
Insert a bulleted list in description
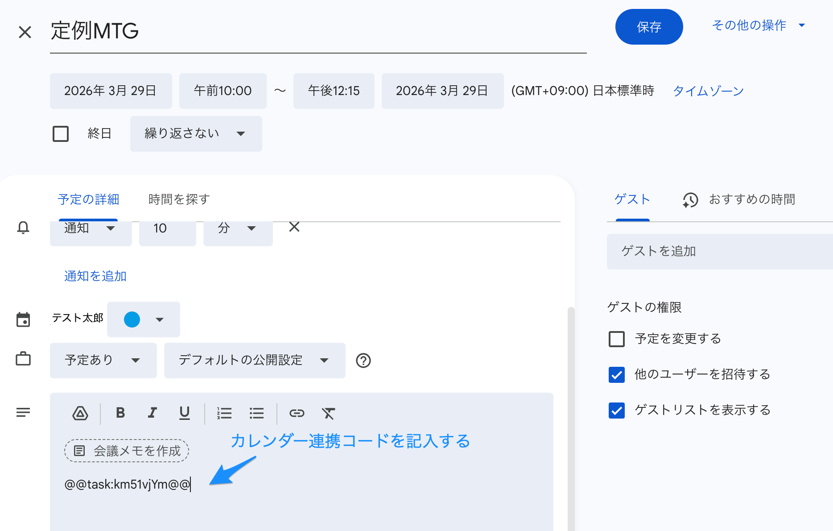[x=256, y=413]
